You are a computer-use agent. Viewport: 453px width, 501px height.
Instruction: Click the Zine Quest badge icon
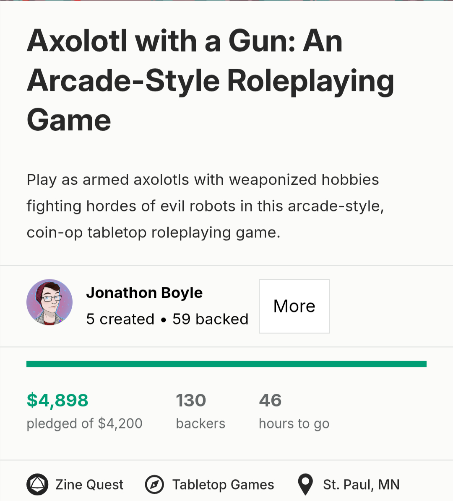(37, 485)
